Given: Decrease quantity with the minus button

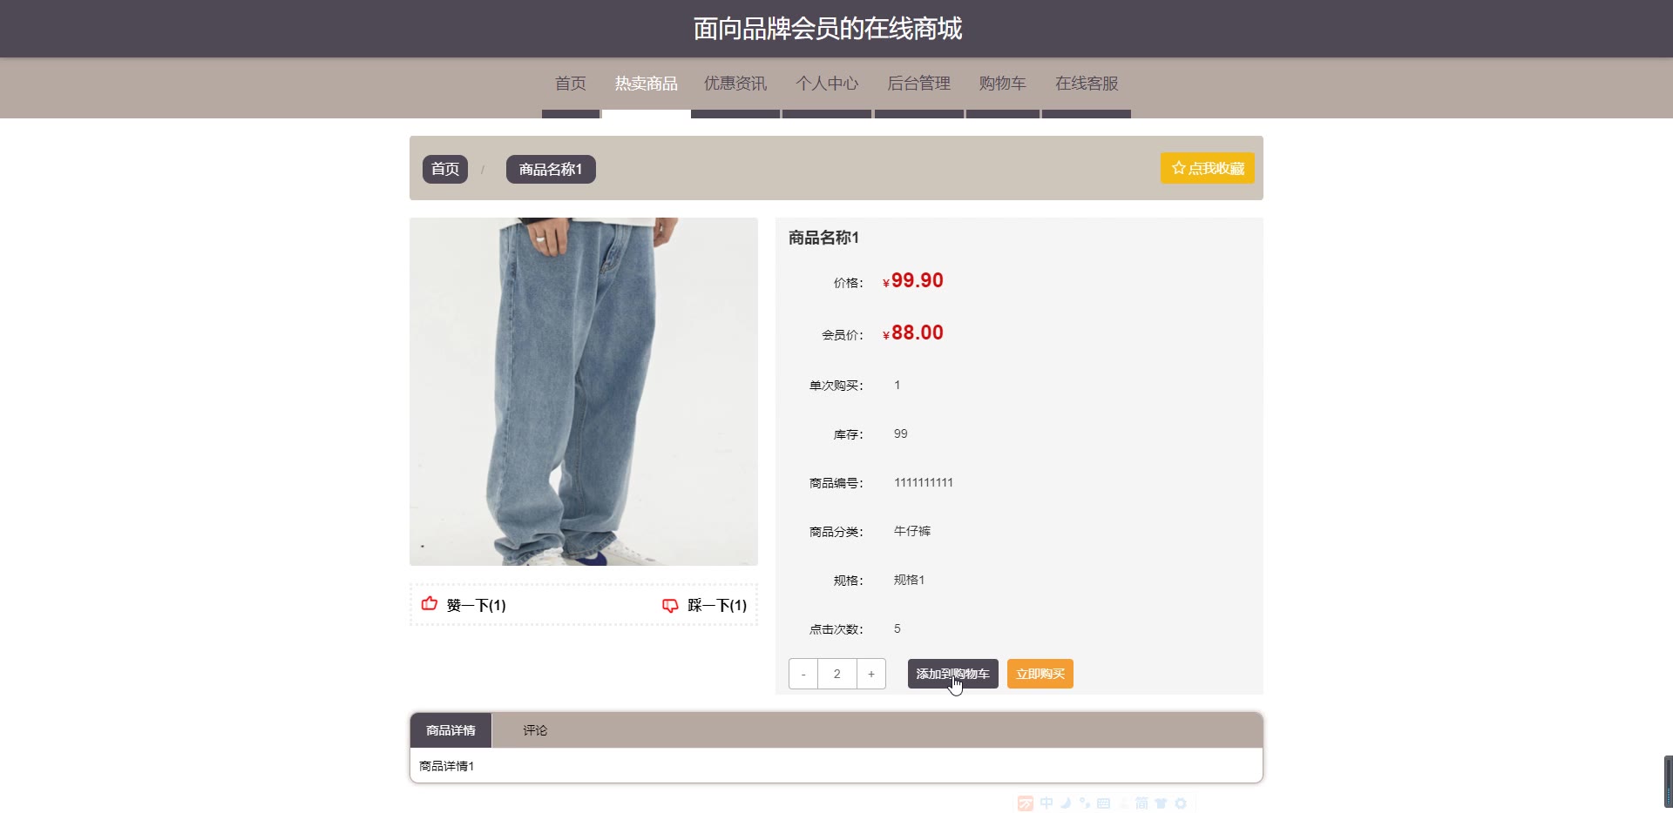Looking at the screenshot, I should [803, 674].
